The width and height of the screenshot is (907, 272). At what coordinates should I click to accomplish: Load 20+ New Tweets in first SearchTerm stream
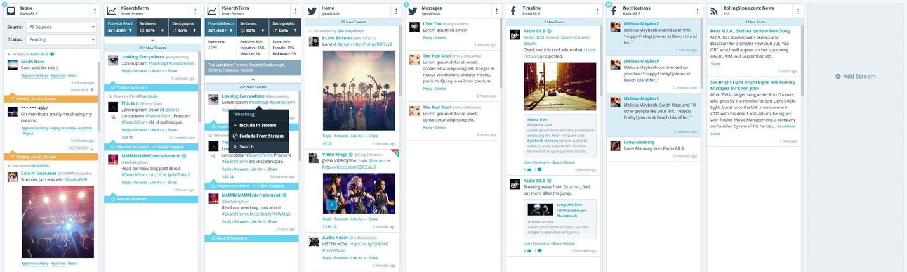[152, 47]
